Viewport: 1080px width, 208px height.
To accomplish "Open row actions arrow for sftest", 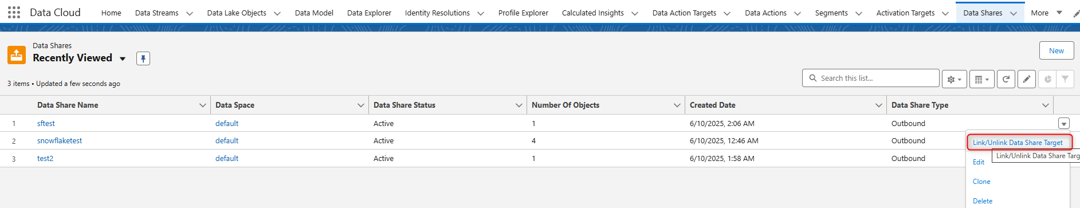I will pos(1064,123).
